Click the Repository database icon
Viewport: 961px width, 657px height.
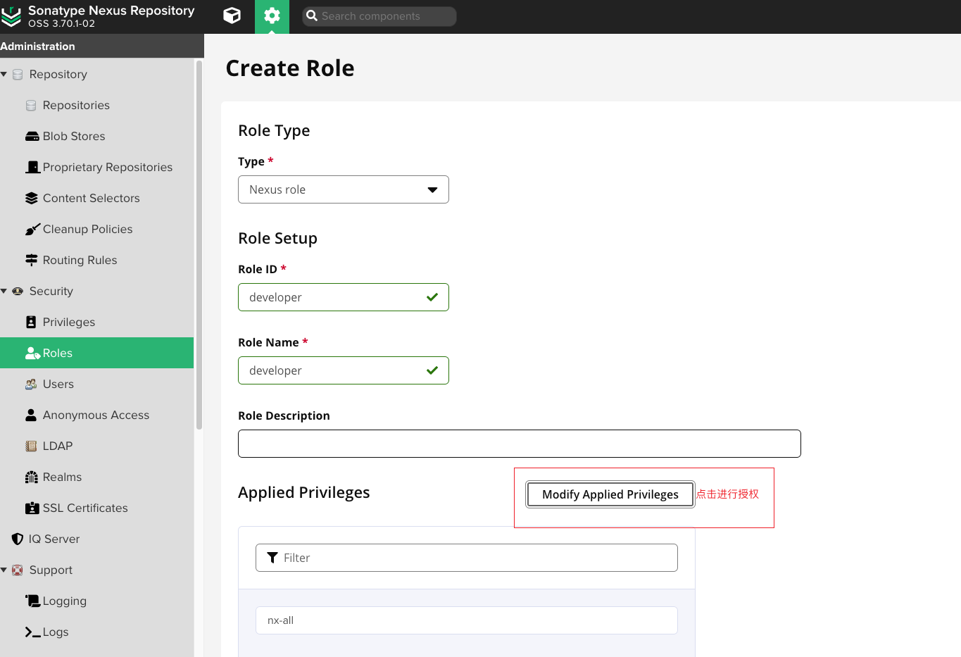pyautogui.click(x=18, y=74)
